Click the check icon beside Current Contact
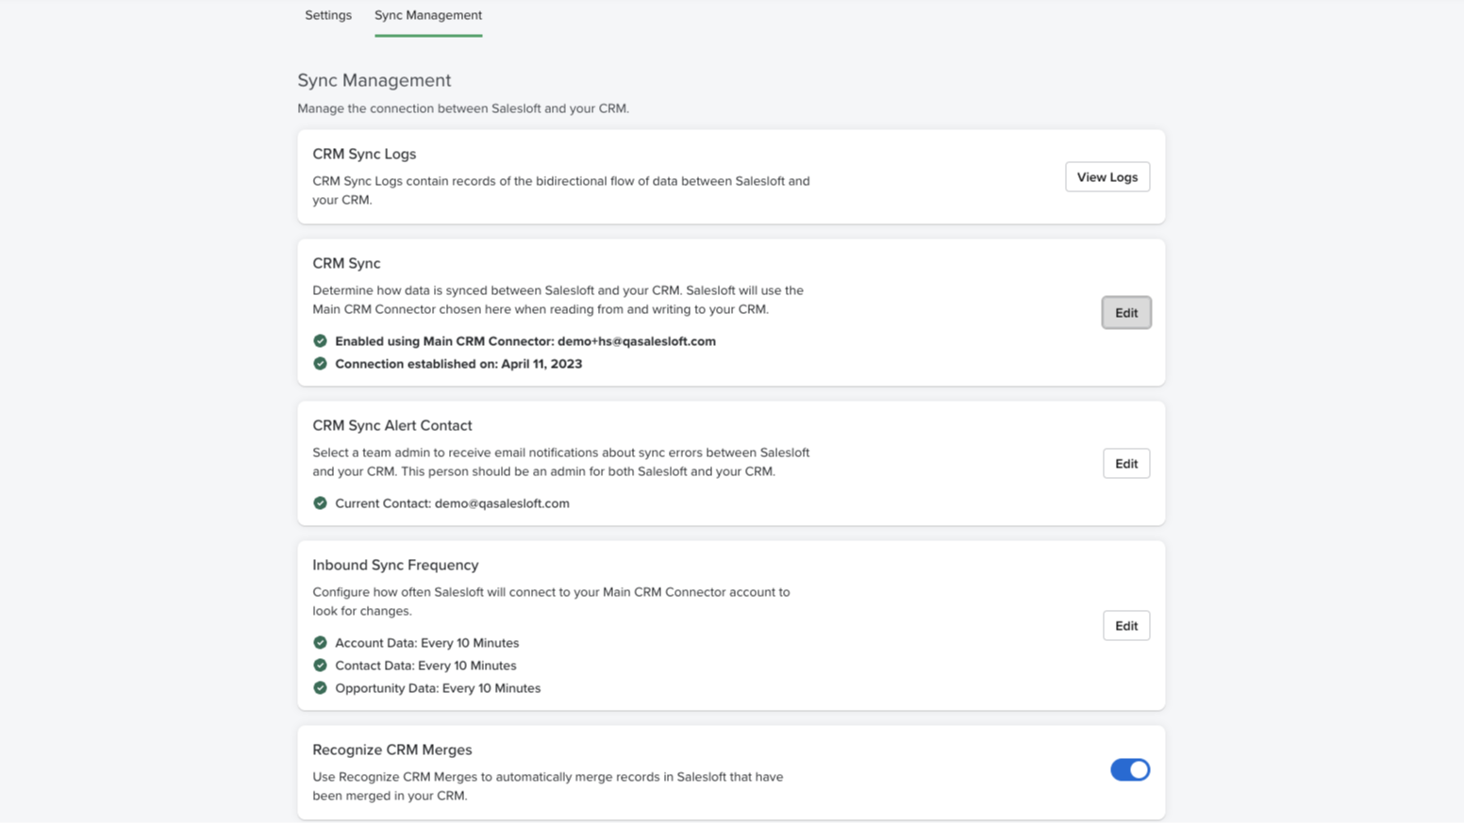The image size is (1464, 823). [x=320, y=503]
